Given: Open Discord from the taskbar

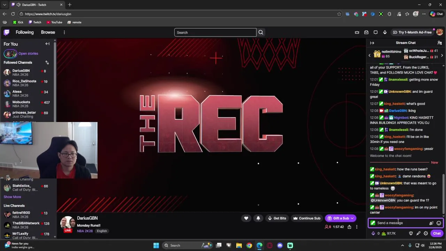Looking at the screenshot, I should coord(280,245).
